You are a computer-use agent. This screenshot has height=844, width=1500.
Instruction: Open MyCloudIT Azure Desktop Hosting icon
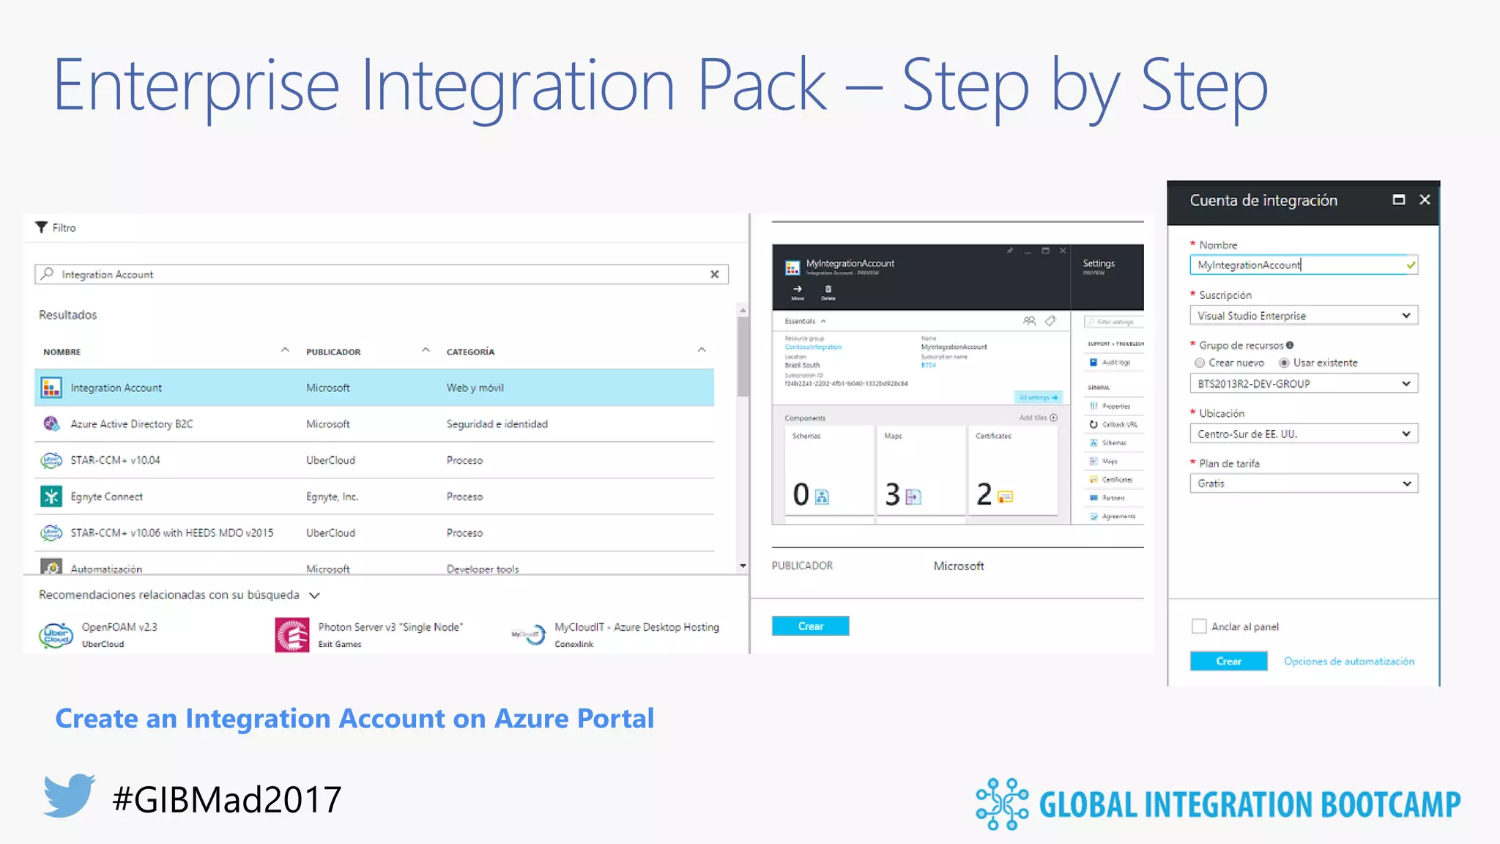click(x=529, y=634)
